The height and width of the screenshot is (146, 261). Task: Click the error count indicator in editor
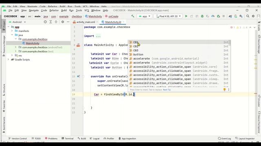click(232, 27)
